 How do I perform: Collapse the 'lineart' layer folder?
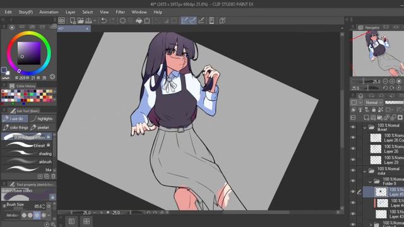tap(365, 127)
